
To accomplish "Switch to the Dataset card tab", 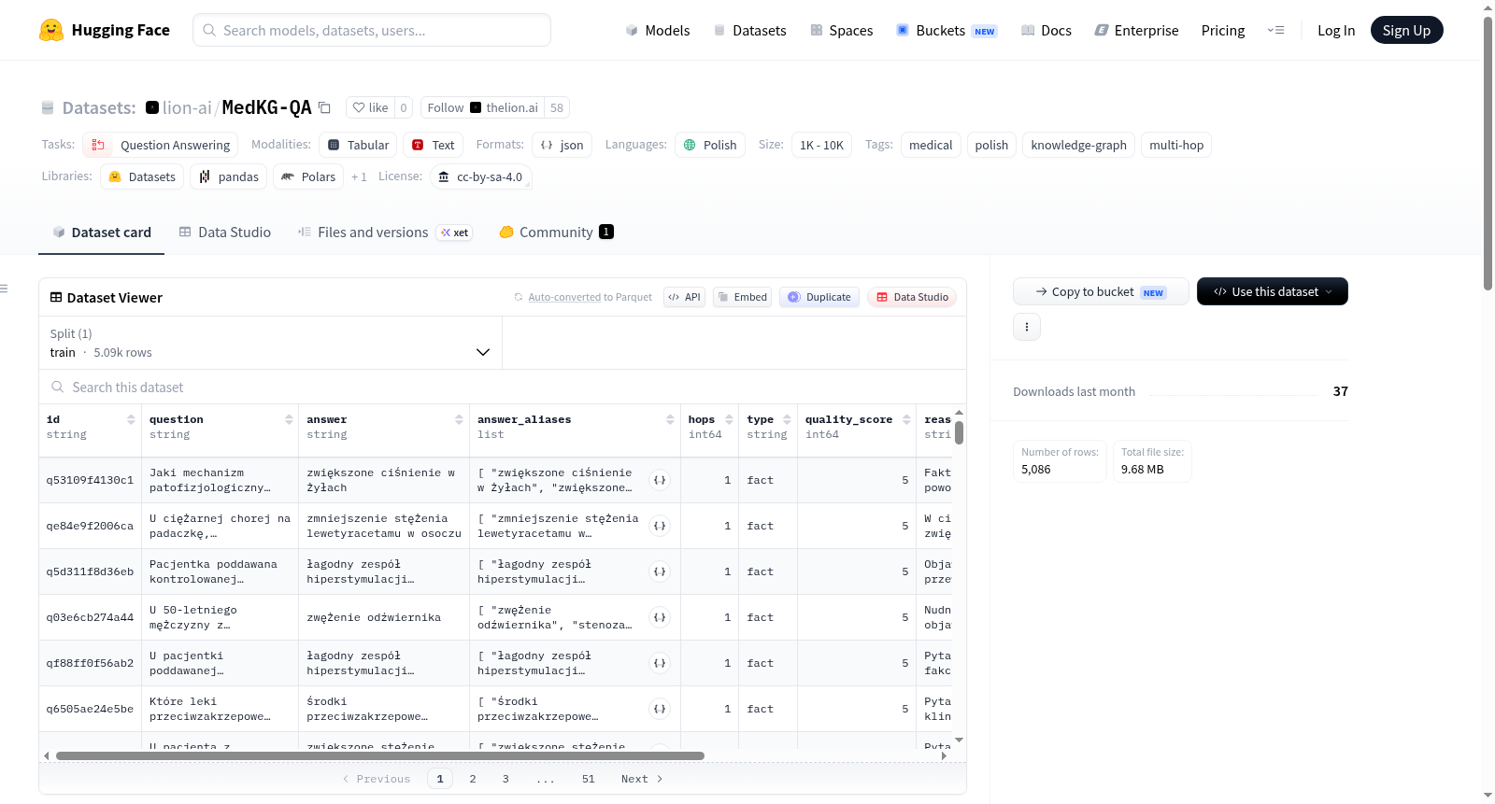I will (102, 232).
